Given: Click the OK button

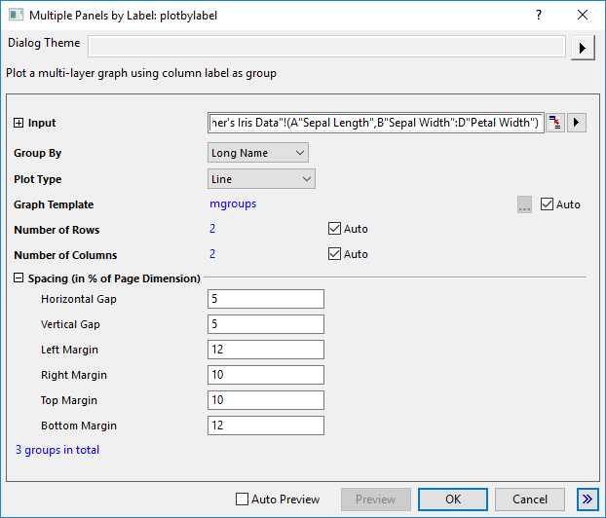Looking at the screenshot, I should 452,499.
